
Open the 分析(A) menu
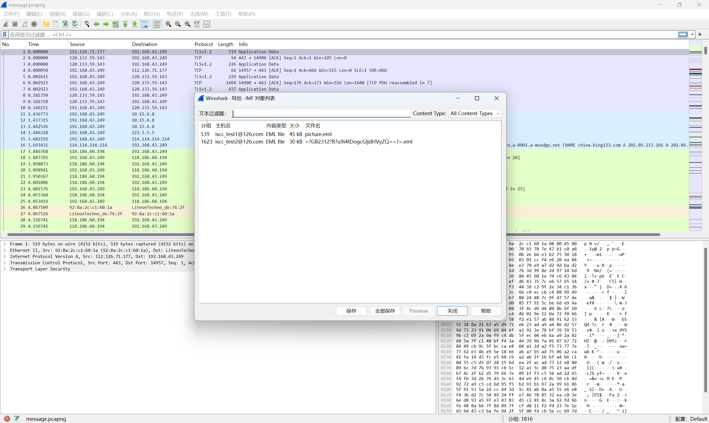[x=128, y=14]
